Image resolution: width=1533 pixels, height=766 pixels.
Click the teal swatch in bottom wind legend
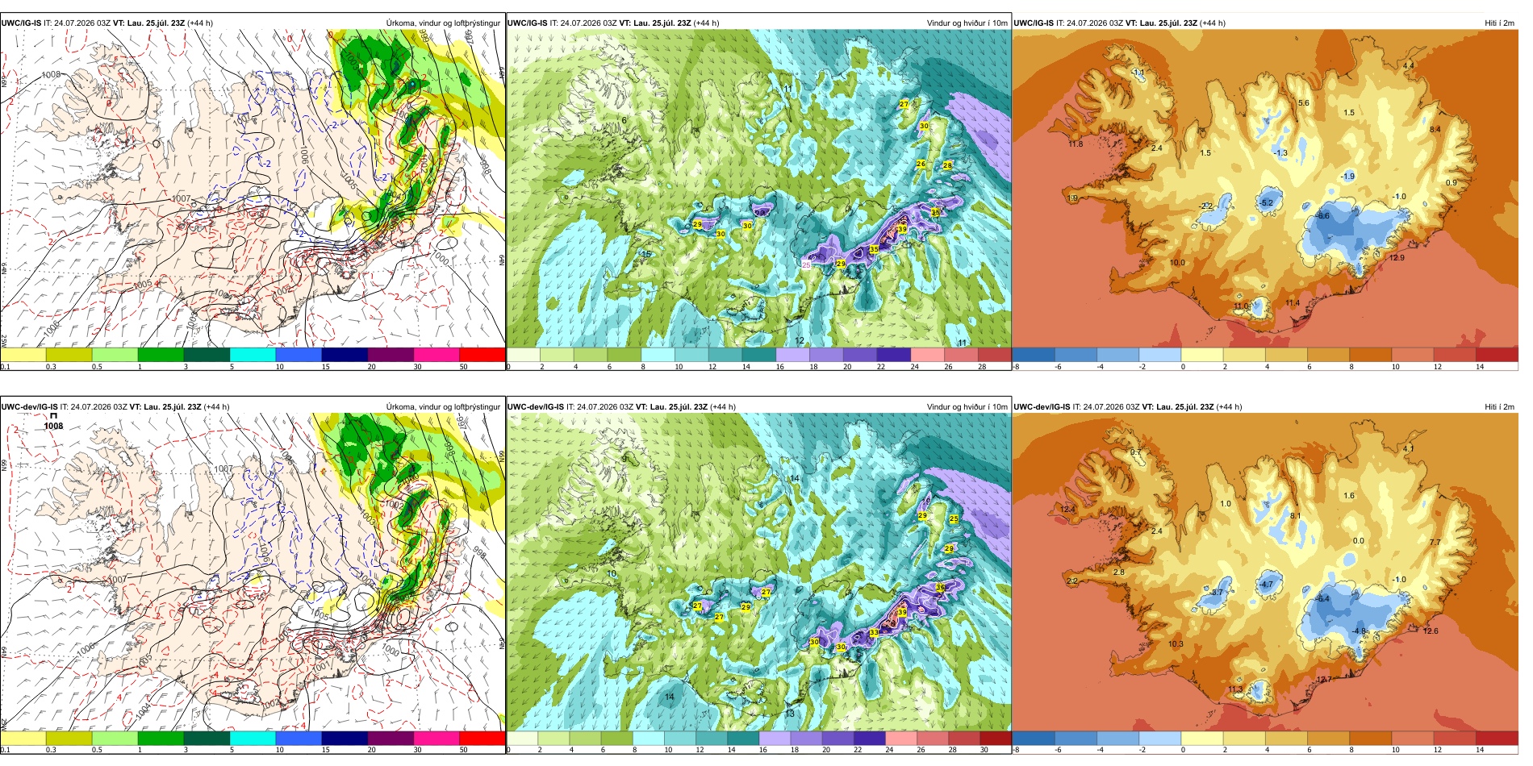pos(743,739)
